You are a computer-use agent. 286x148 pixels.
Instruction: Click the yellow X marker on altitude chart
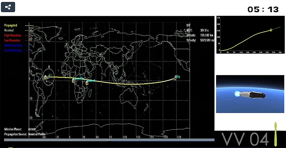click(271, 30)
